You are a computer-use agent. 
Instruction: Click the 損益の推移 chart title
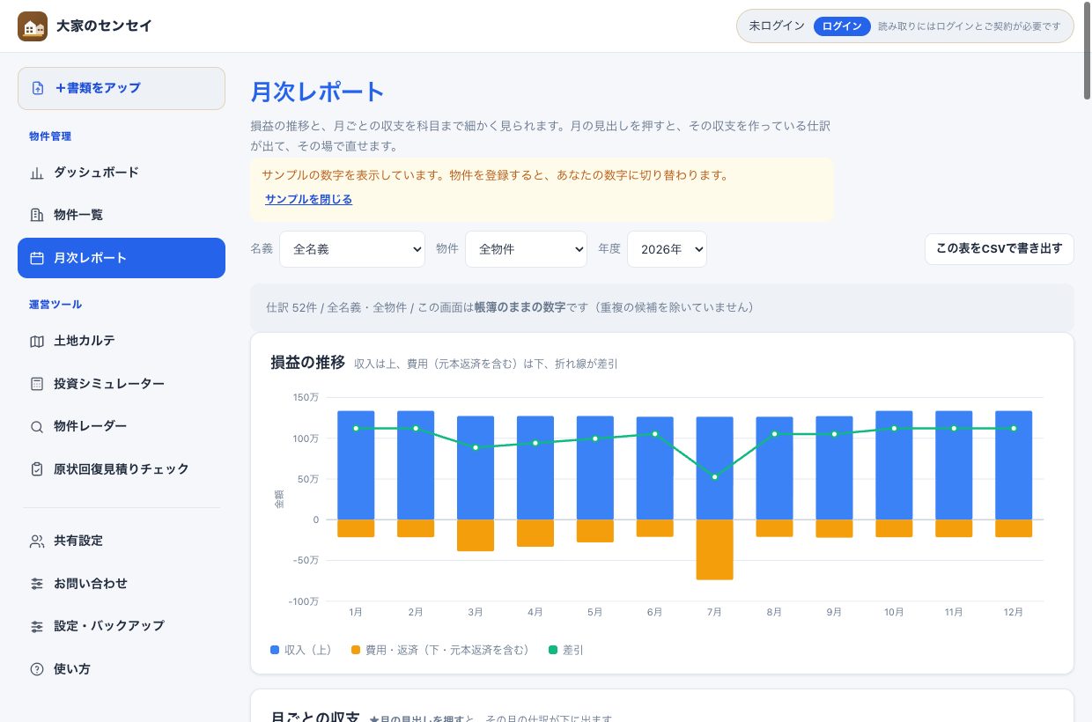coord(308,362)
